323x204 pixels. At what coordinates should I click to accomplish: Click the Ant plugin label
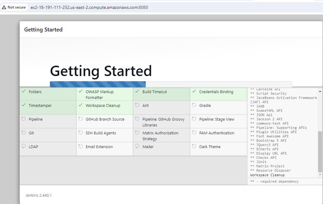145,106
